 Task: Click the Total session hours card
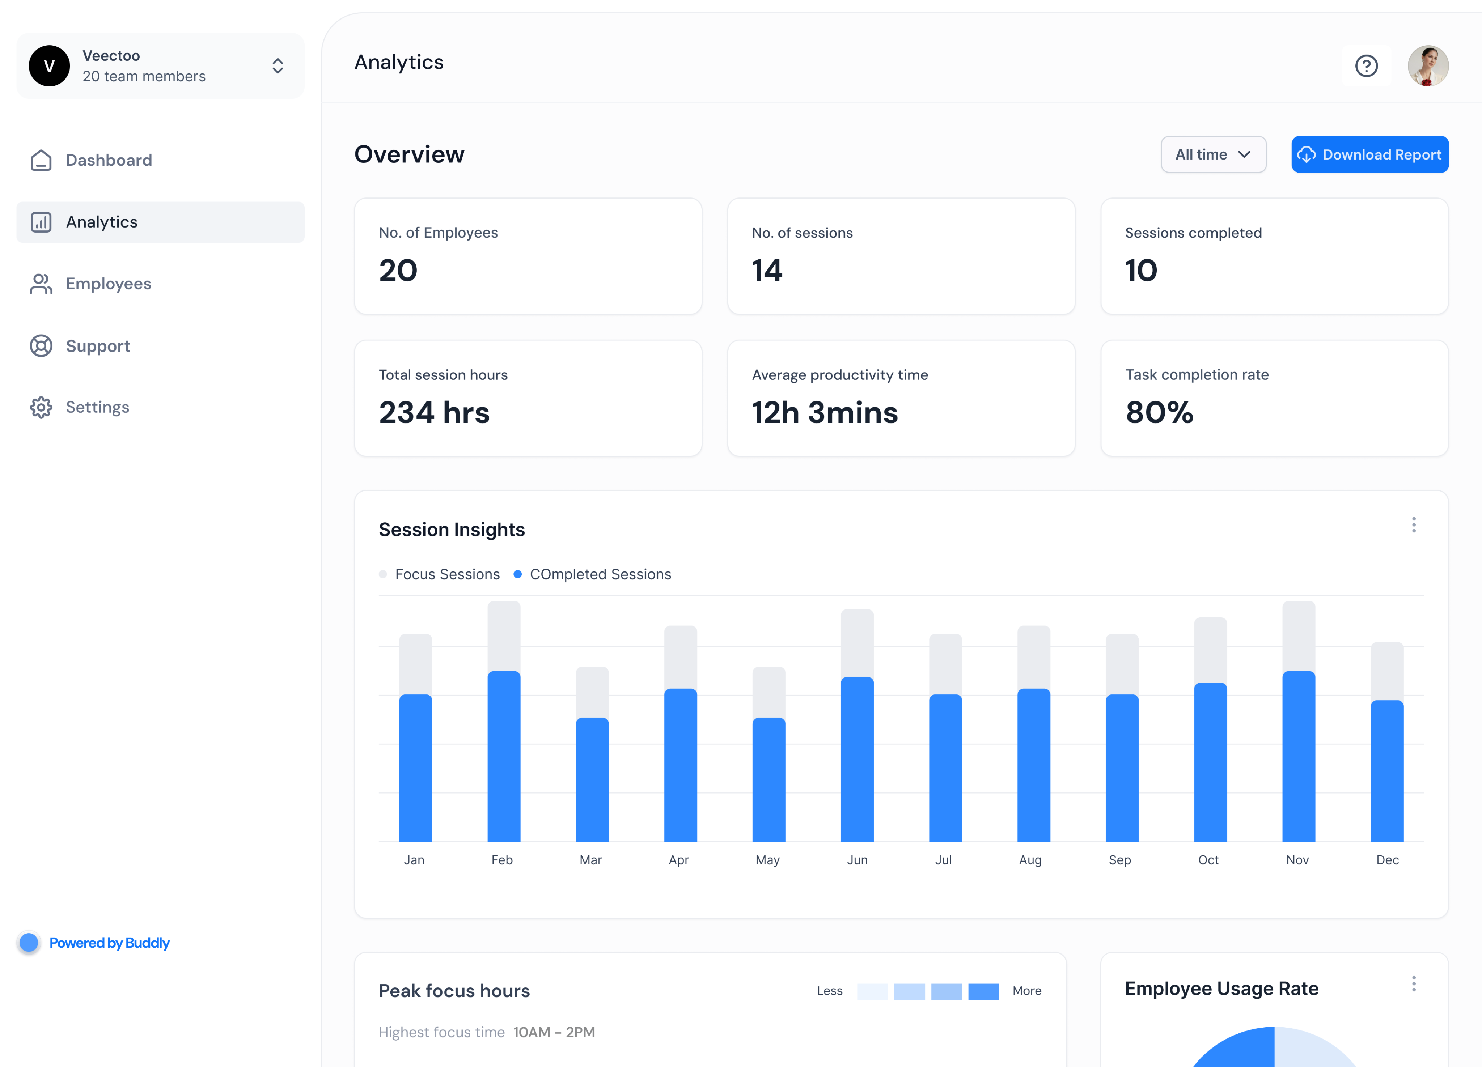tap(528, 398)
